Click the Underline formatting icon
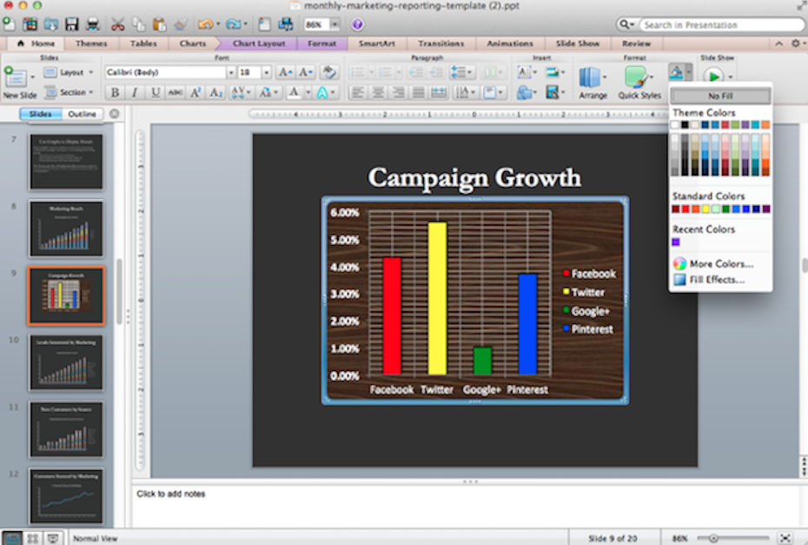 [155, 93]
